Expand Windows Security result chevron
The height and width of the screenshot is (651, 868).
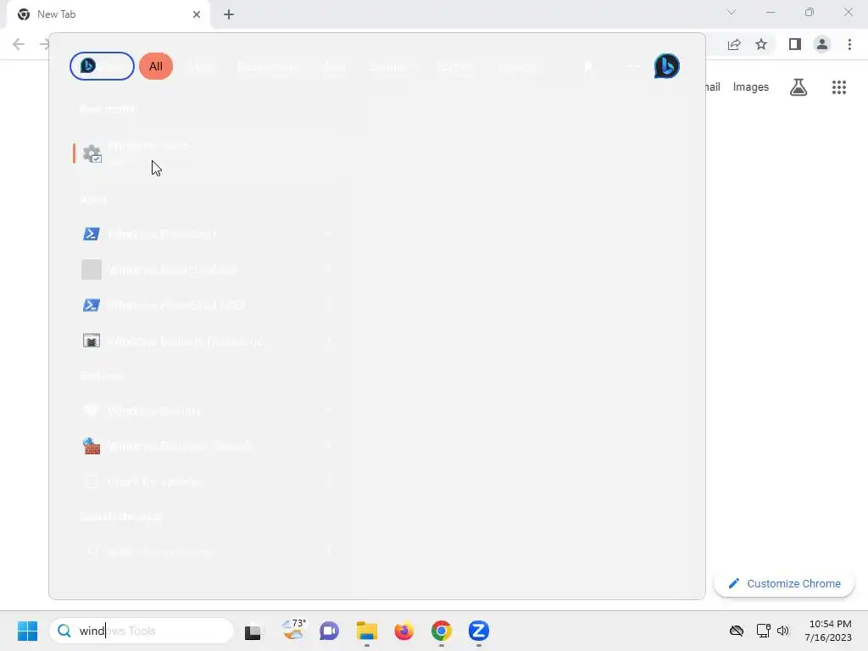coord(329,411)
